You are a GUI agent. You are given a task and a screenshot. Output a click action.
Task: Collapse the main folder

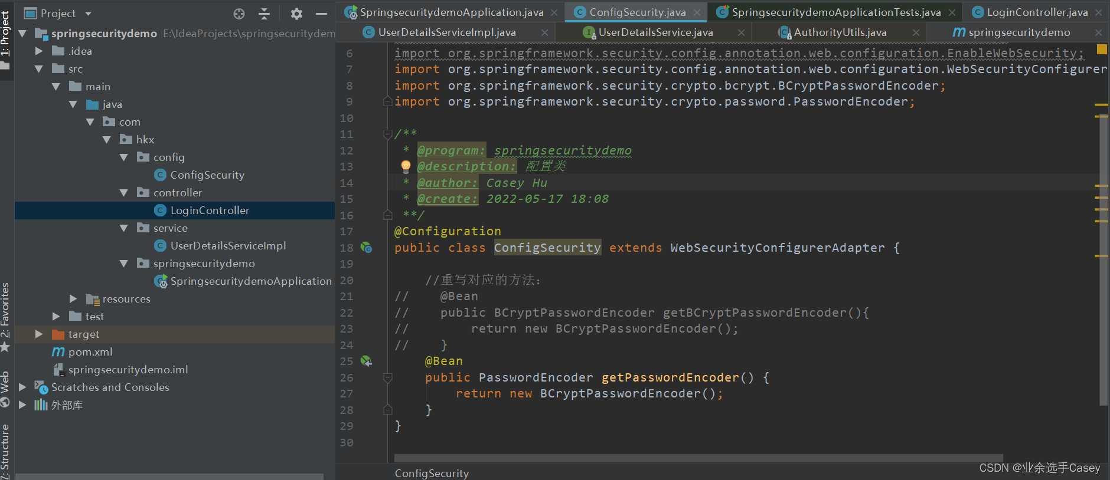pos(56,87)
